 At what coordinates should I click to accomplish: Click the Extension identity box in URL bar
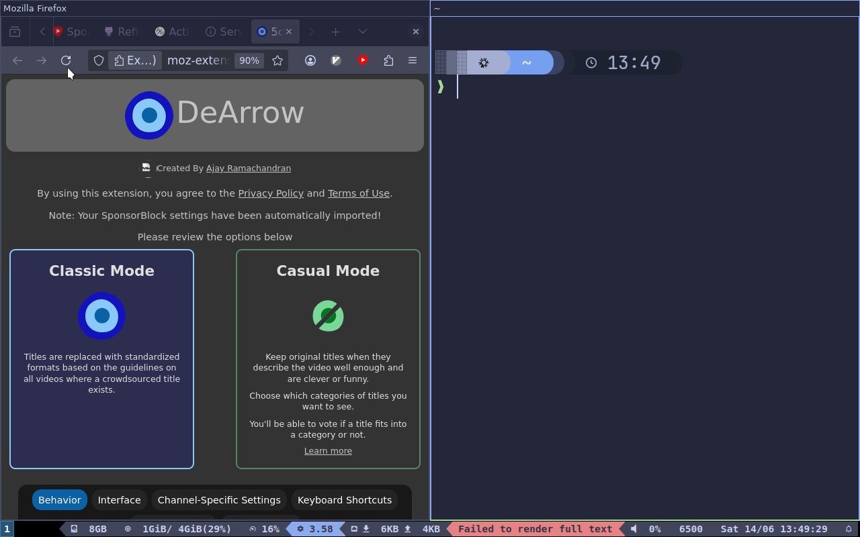coord(135,60)
